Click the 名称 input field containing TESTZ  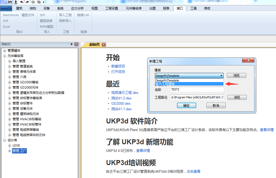(x=197, y=90)
